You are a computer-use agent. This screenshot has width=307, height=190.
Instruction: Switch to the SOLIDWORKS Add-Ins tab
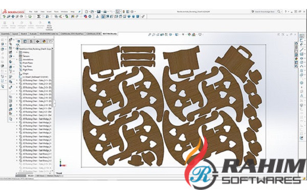coord(49,34)
